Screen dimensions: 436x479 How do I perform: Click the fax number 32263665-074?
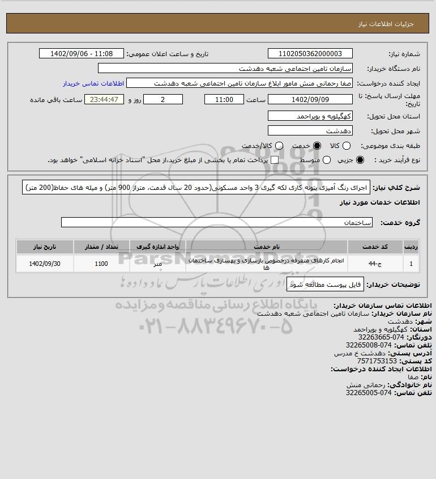(x=381, y=337)
